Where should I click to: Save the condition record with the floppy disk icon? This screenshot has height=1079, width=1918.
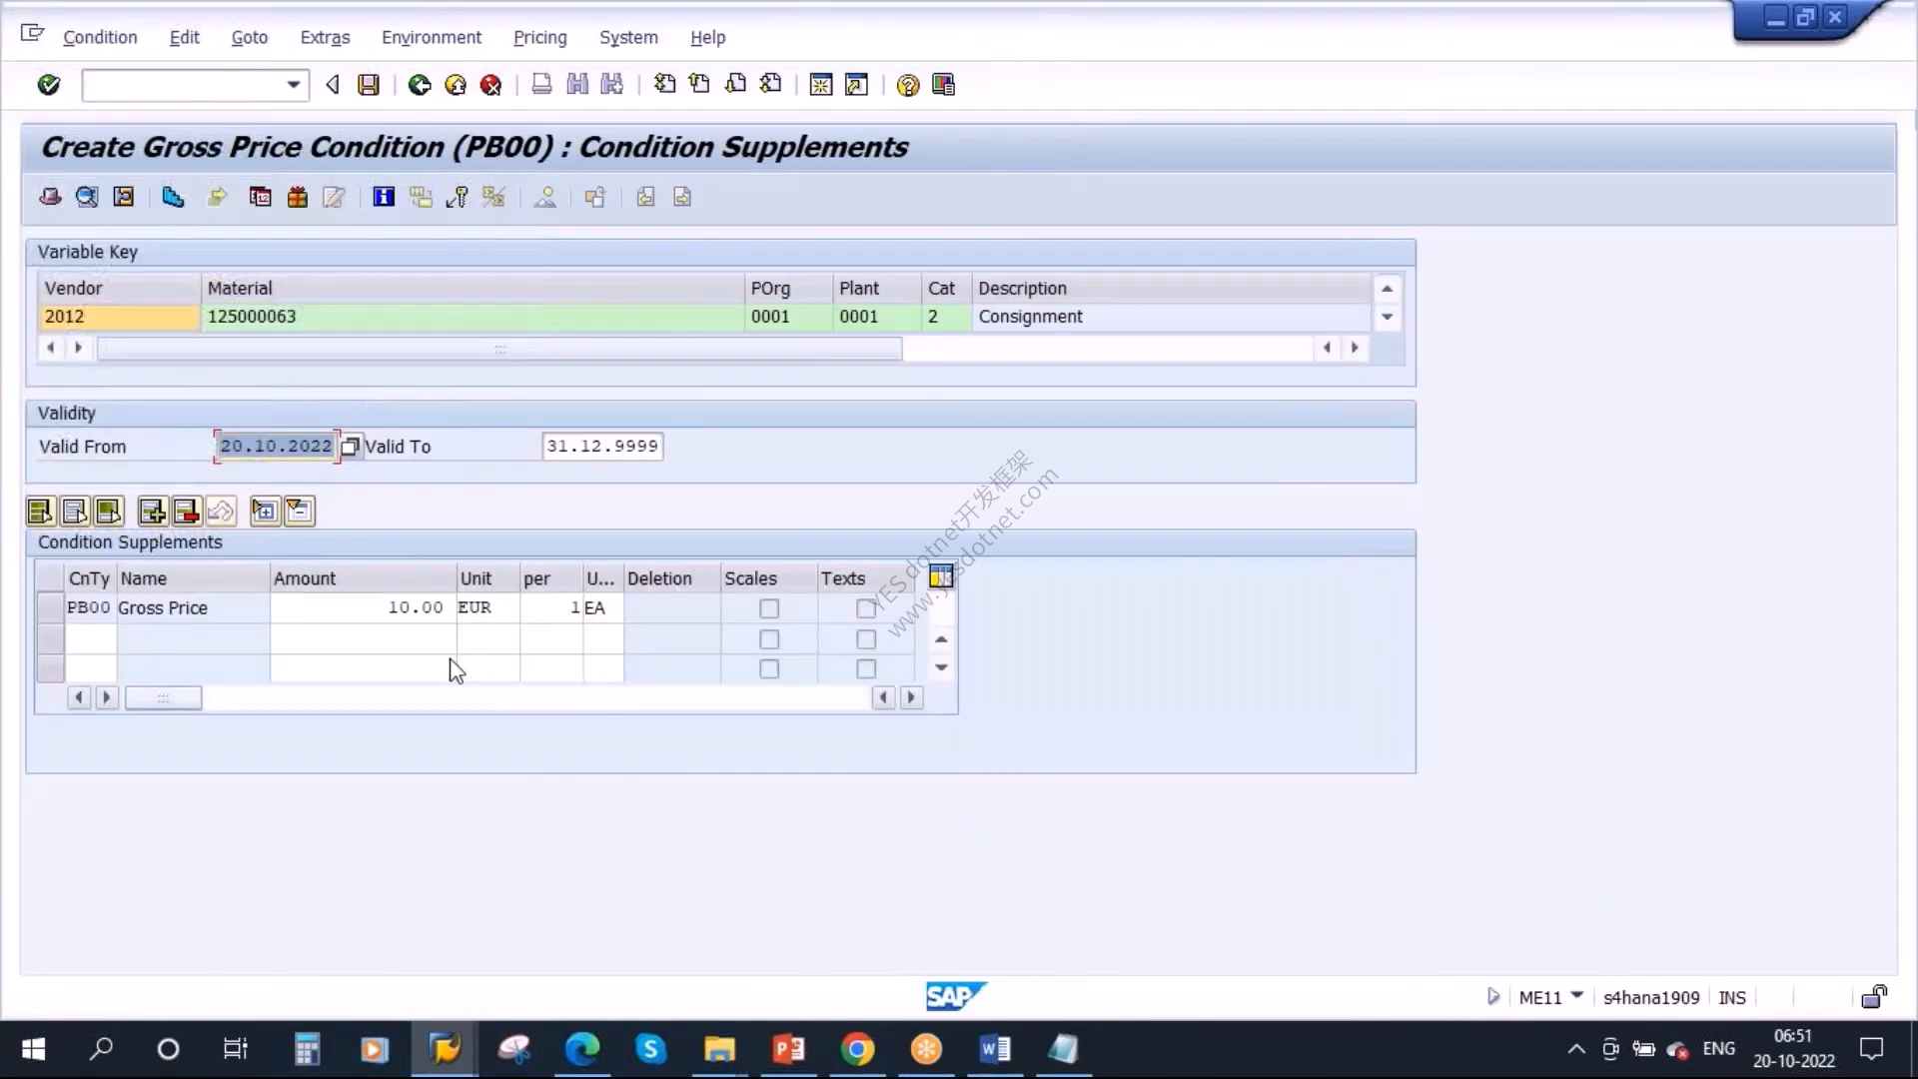click(369, 85)
